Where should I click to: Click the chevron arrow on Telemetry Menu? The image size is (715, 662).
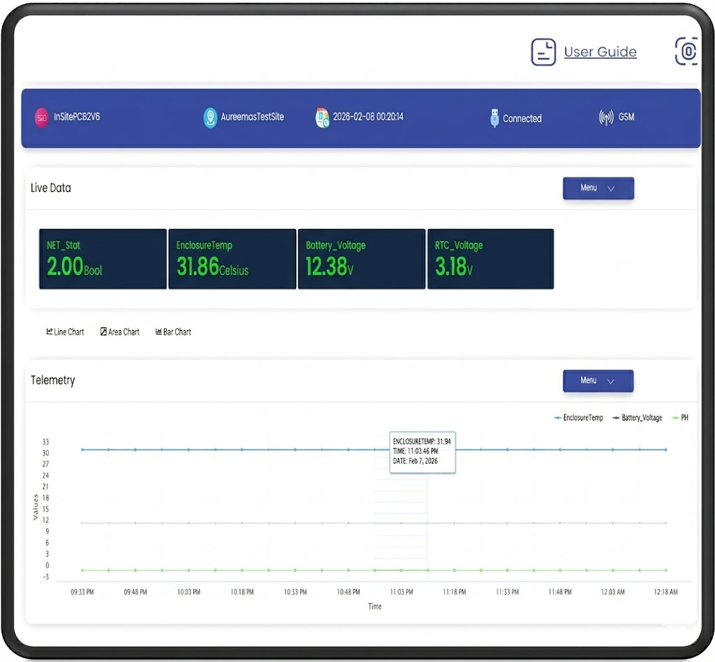(611, 381)
